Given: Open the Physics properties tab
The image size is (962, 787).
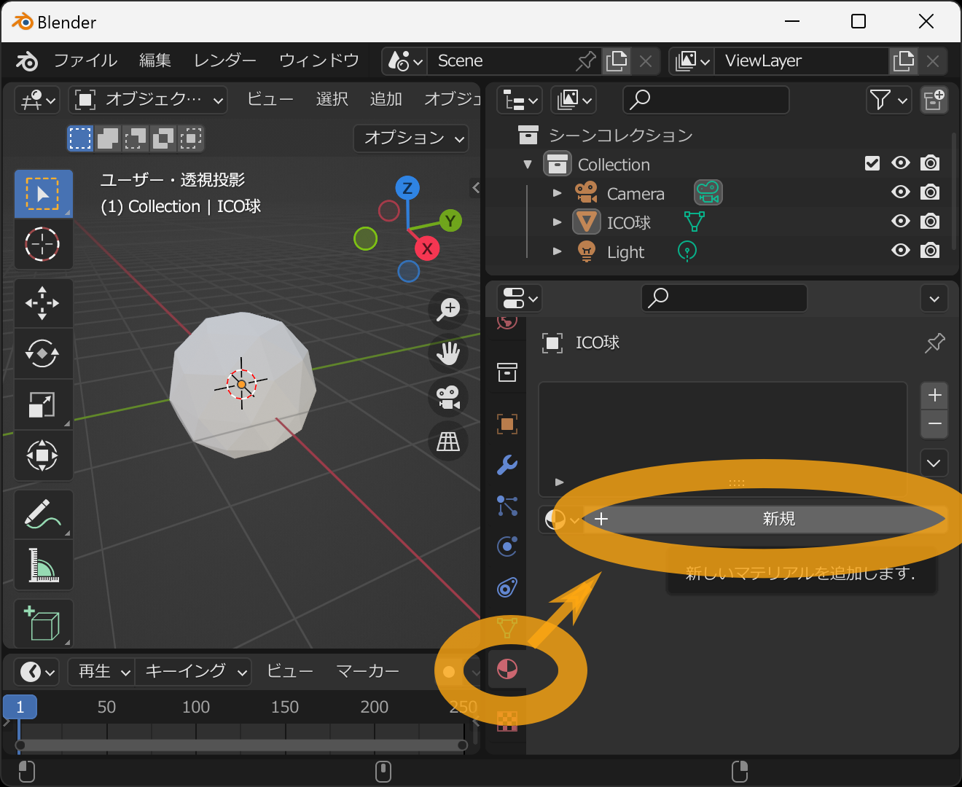Looking at the screenshot, I should click(507, 546).
